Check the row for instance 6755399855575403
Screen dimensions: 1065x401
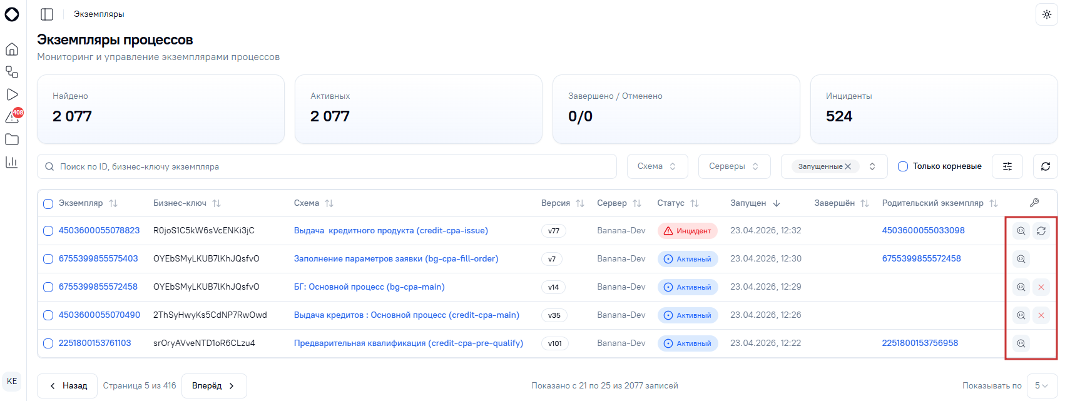point(48,259)
